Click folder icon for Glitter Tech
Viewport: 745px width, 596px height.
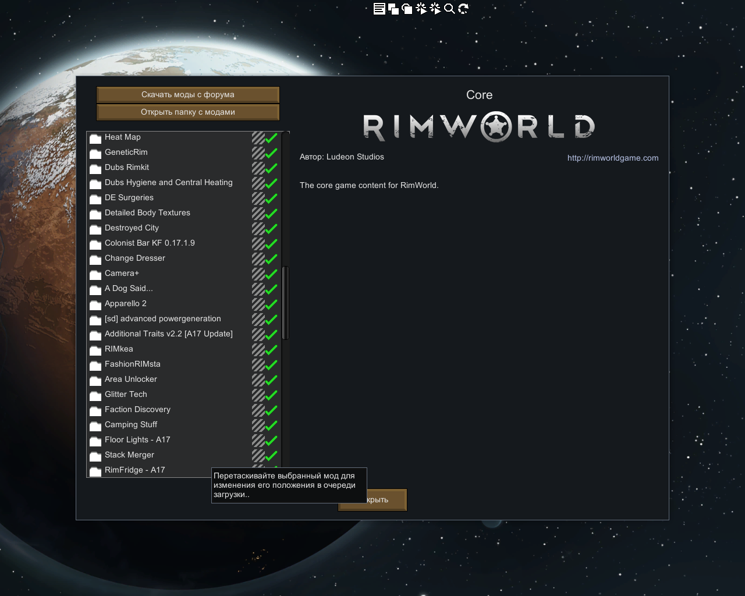[x=95, y=396]
